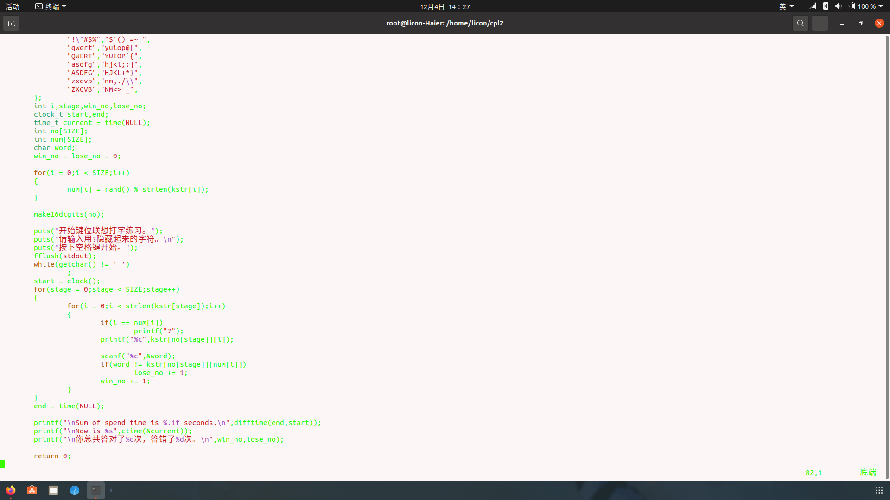Click line 'int no[SIZE];'
Image resolution: width=890 pixels, height=500 pixels.
tap(61, 131)
